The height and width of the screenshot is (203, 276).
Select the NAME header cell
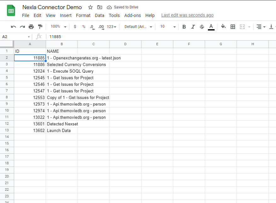(x=62, y=51)
